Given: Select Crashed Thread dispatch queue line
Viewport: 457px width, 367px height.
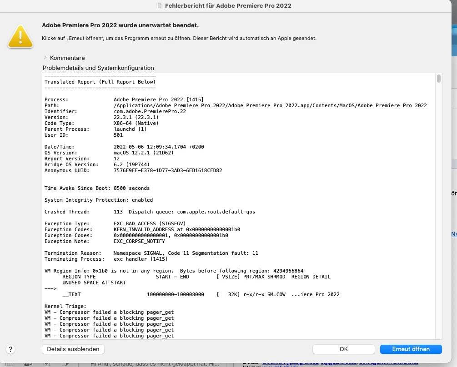Looking at the screenshot, I should pos(150,212).
